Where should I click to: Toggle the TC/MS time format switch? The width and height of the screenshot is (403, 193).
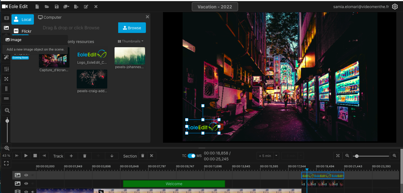pos(192,156)
